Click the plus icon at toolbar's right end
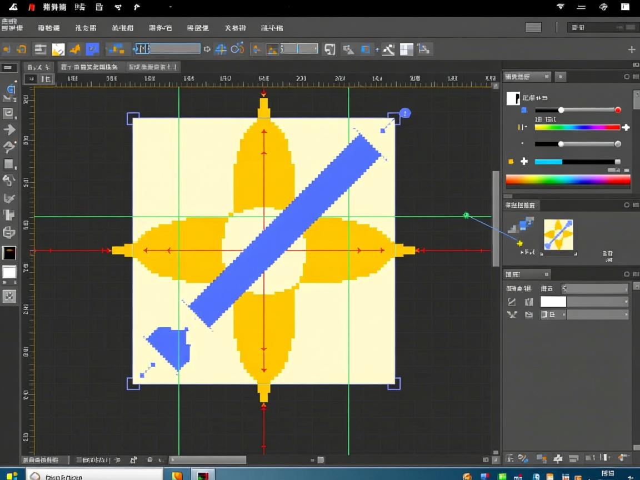The image size is (640, 480). click(x=631, y=49)
